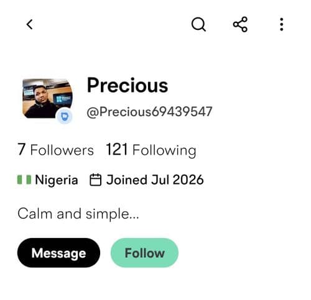
Task: Go back using the left arrow
Action: point(30,24)
